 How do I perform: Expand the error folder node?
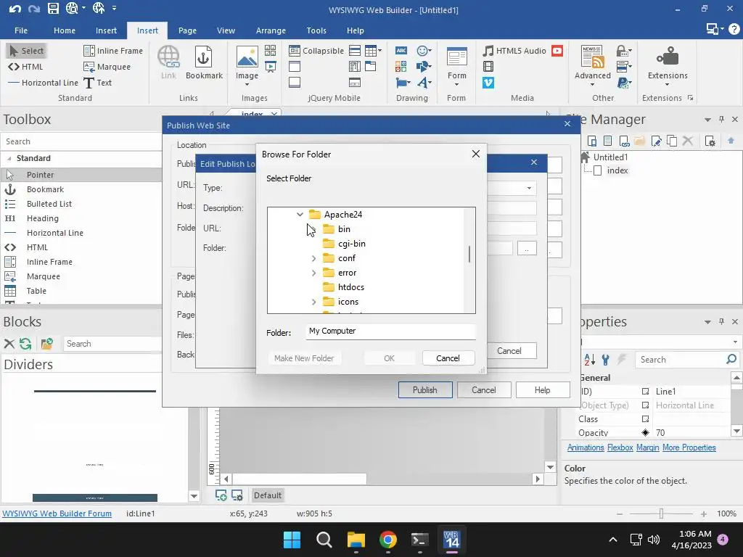click(x=313, y=273)
